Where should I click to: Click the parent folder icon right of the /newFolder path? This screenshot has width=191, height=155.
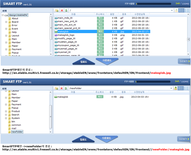(x=176, y=88)
